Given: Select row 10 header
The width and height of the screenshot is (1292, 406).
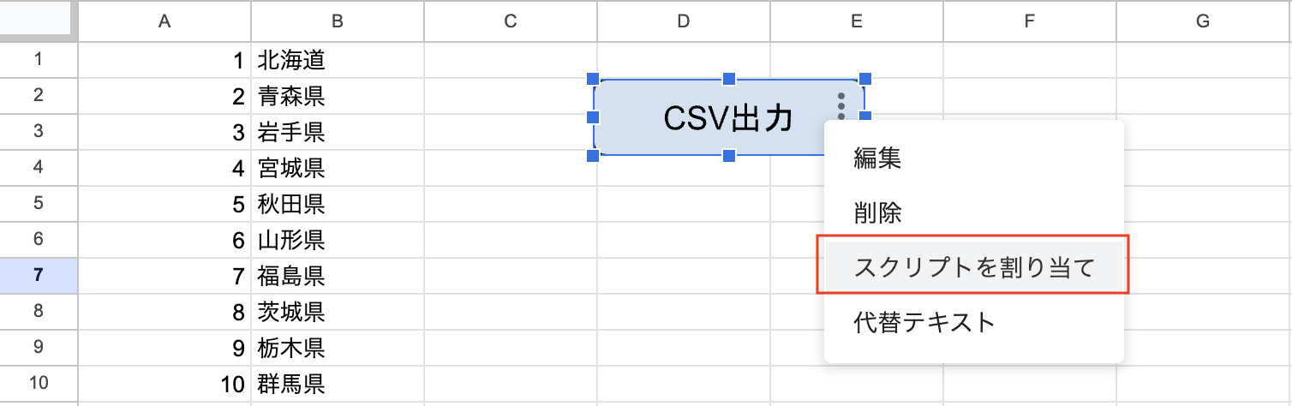Looking at the screenshot, I should [x=38, y=383].
